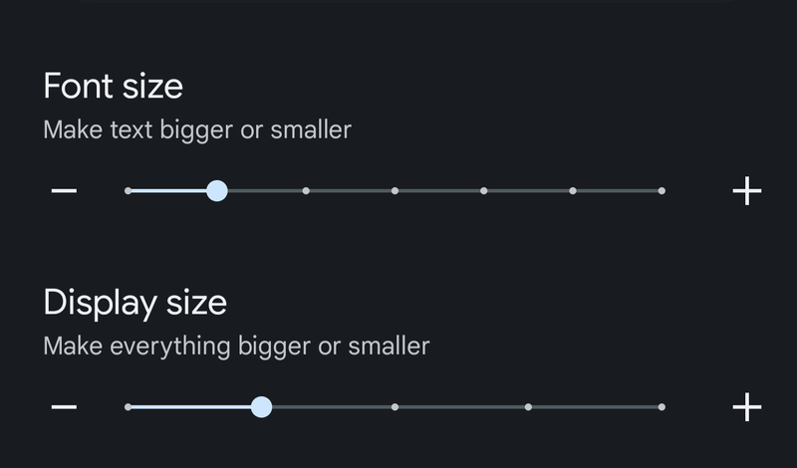Click the Display size slider thumb
Image resolution: width=797 pixels, height=468 pixels.
261,406
